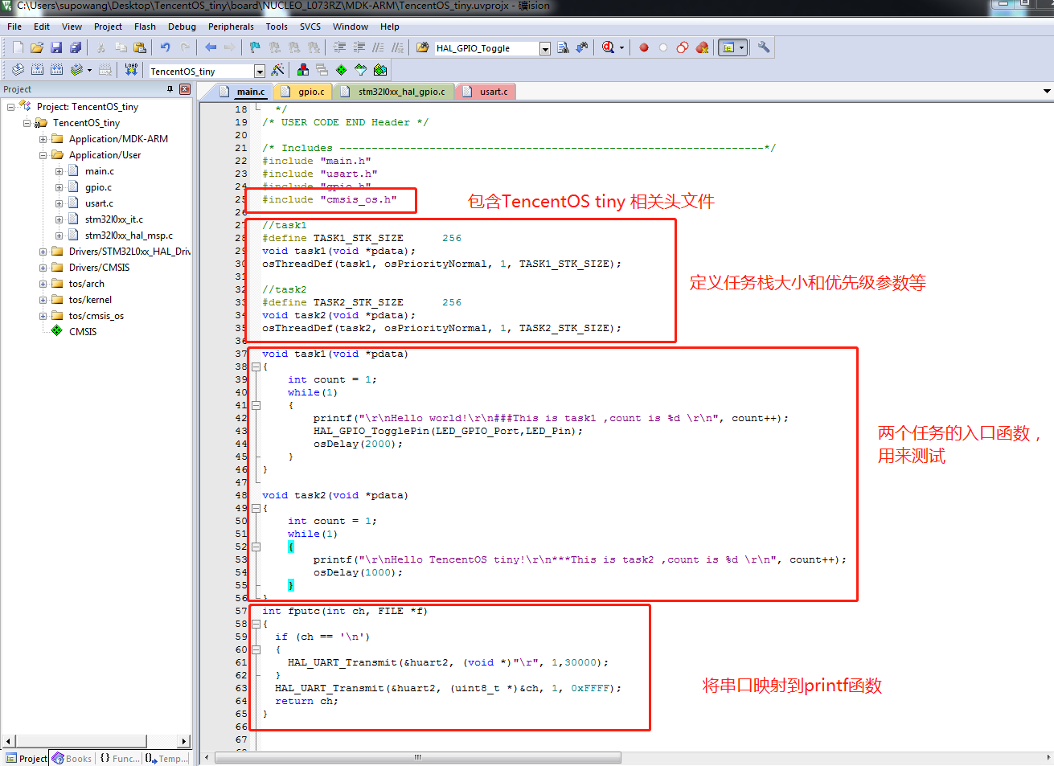The height and width of the screenshot is (766, 1054).
Task: Open the HAL_GPIO_Toggle find combo dropdown arrow
Action: pyautogui.click(x=544, y=49)
